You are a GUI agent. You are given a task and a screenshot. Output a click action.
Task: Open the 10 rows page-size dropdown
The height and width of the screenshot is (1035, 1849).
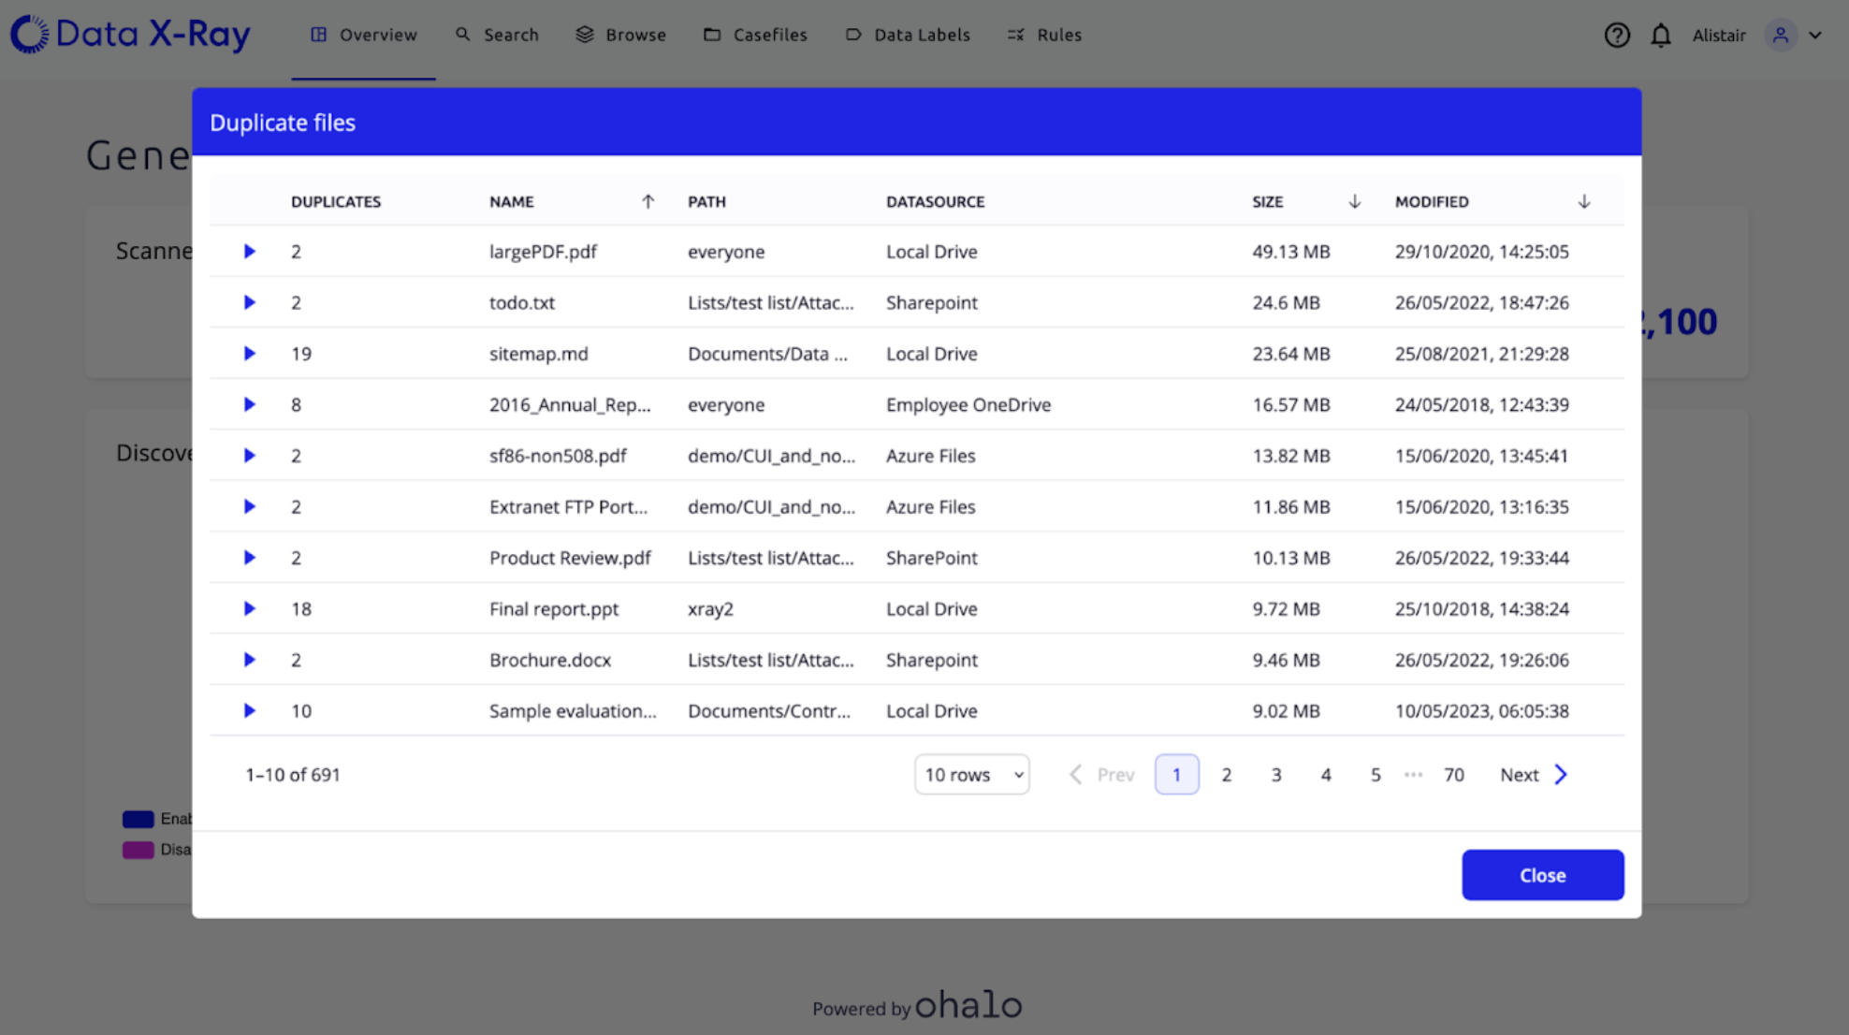click(x=971, y=775)
